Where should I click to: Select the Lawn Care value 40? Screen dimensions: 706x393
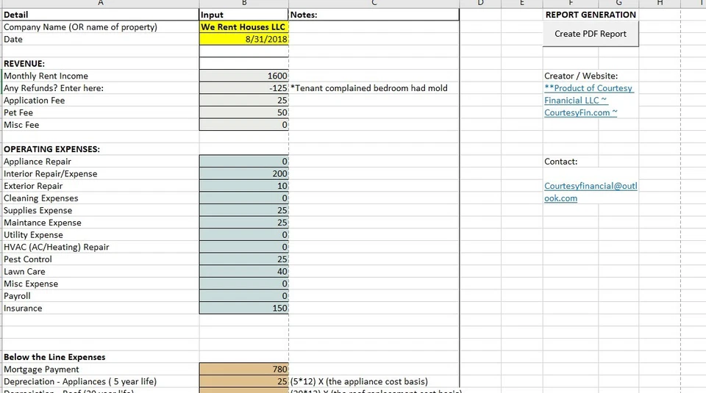(x=243, y=271)
